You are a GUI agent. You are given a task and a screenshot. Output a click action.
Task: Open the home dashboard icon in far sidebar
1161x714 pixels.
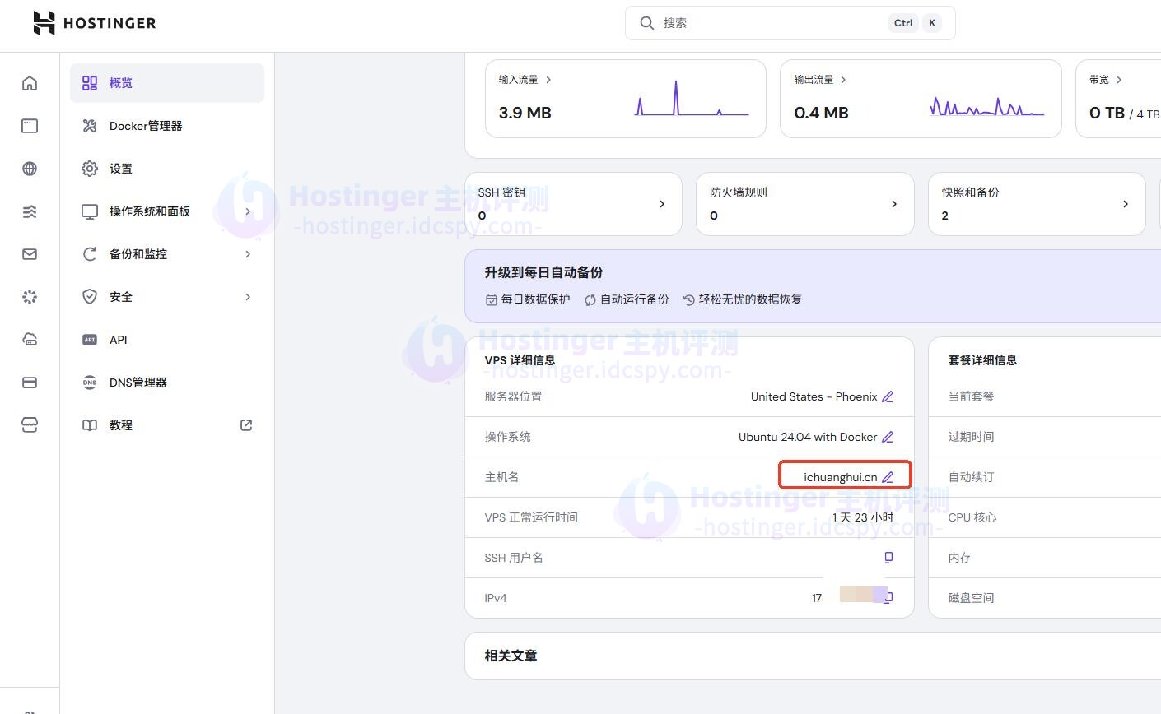coord(30,82)
